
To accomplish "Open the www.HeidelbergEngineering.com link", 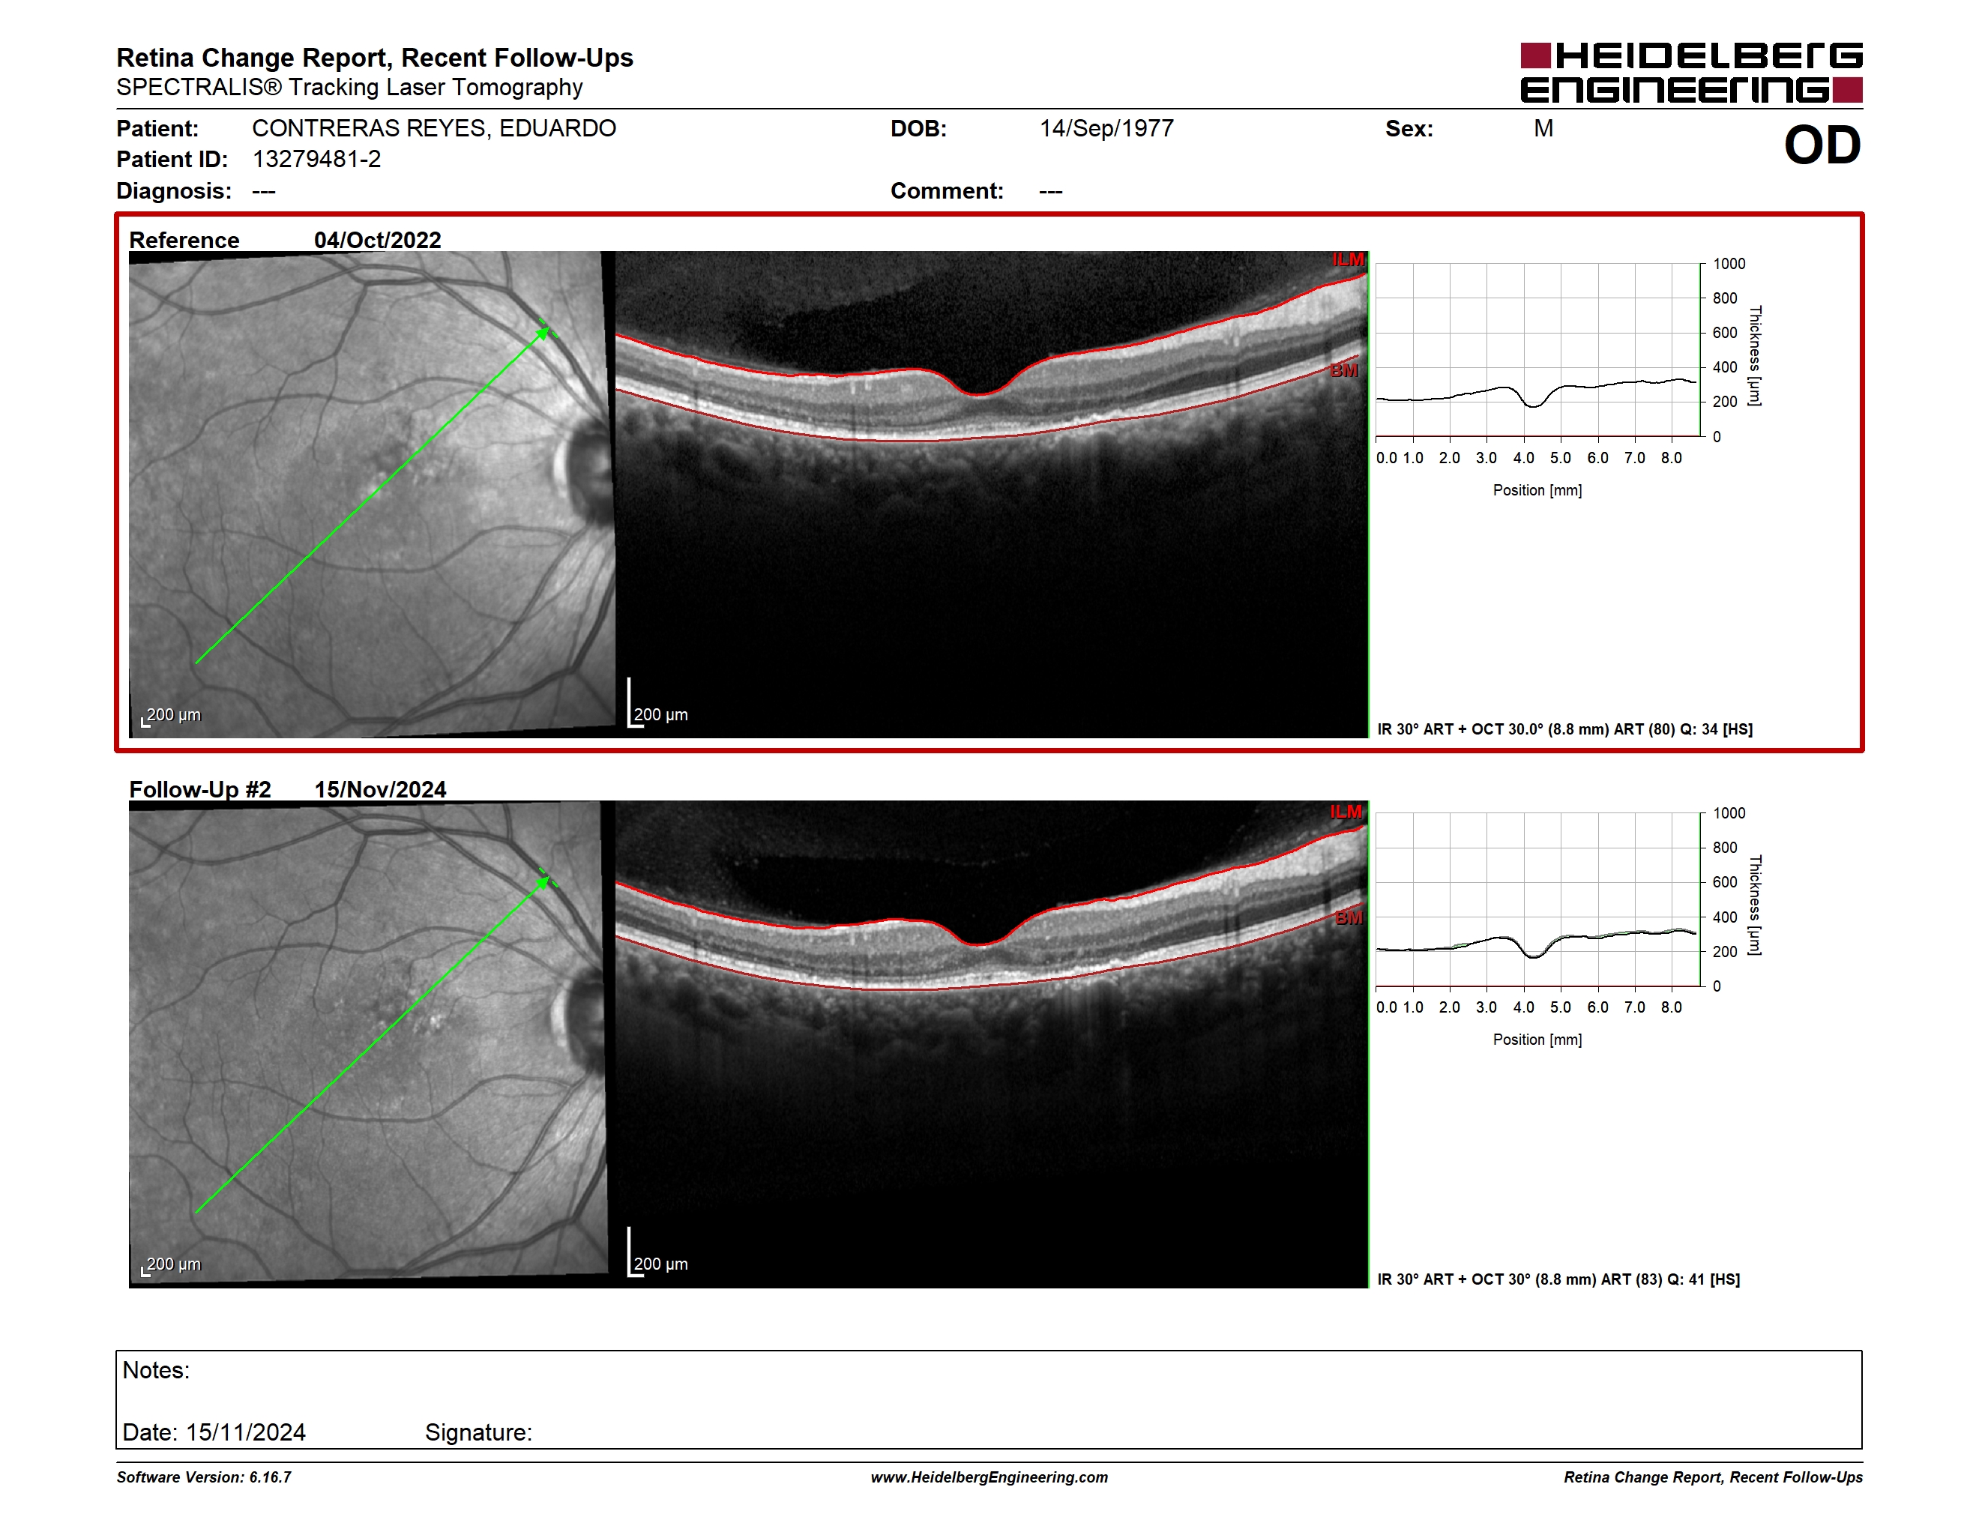I will pos(989,1477).
